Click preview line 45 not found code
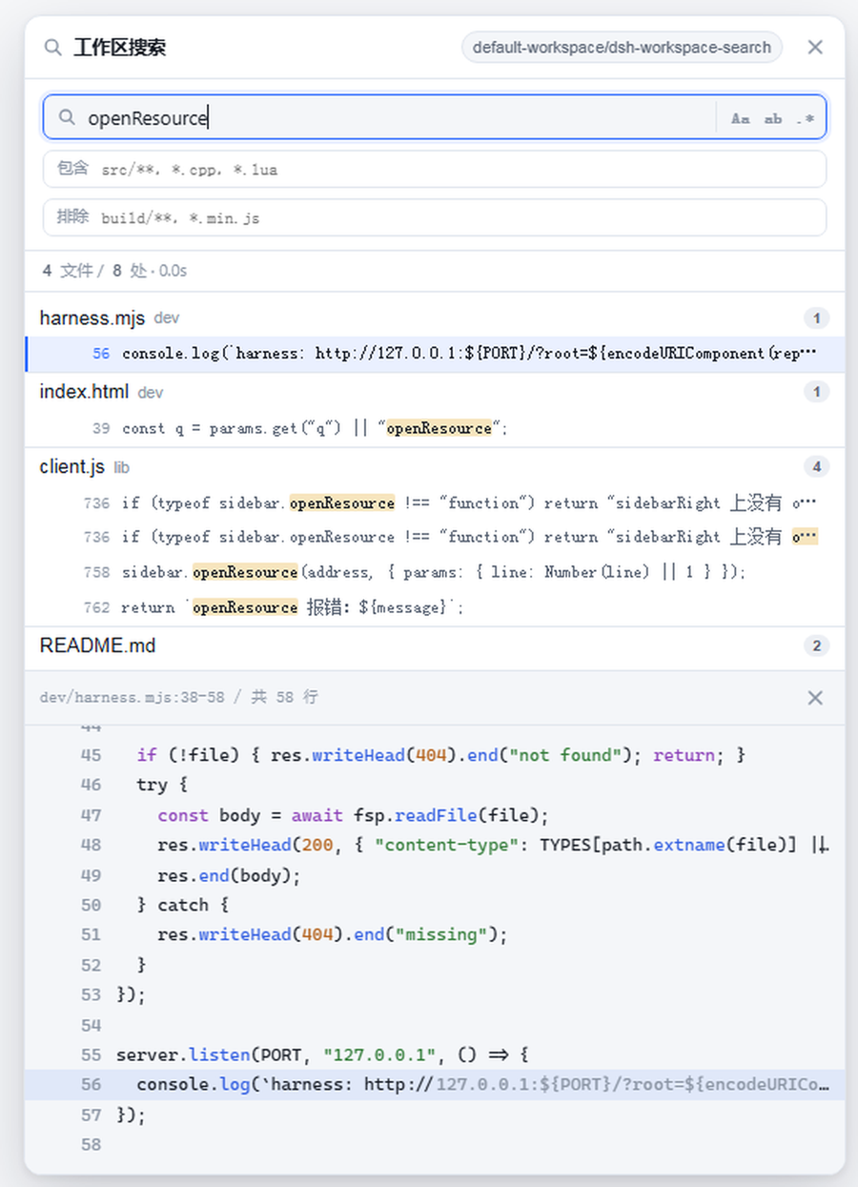 (x=441, y=755)
